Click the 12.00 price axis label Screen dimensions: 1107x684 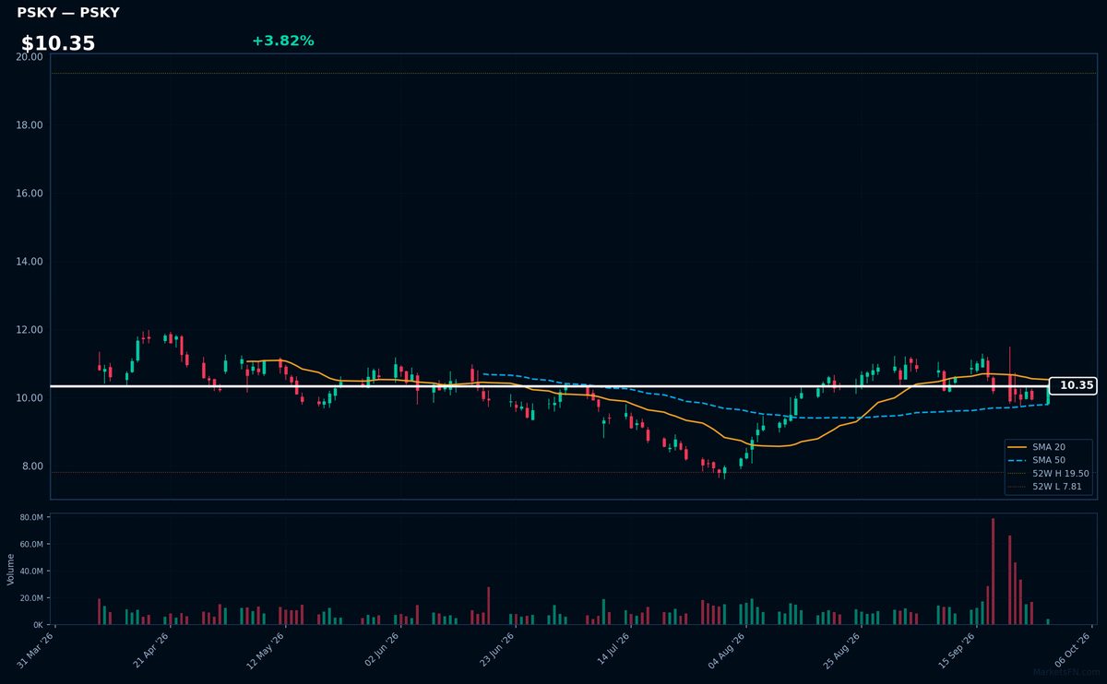[x=30, y=330]
